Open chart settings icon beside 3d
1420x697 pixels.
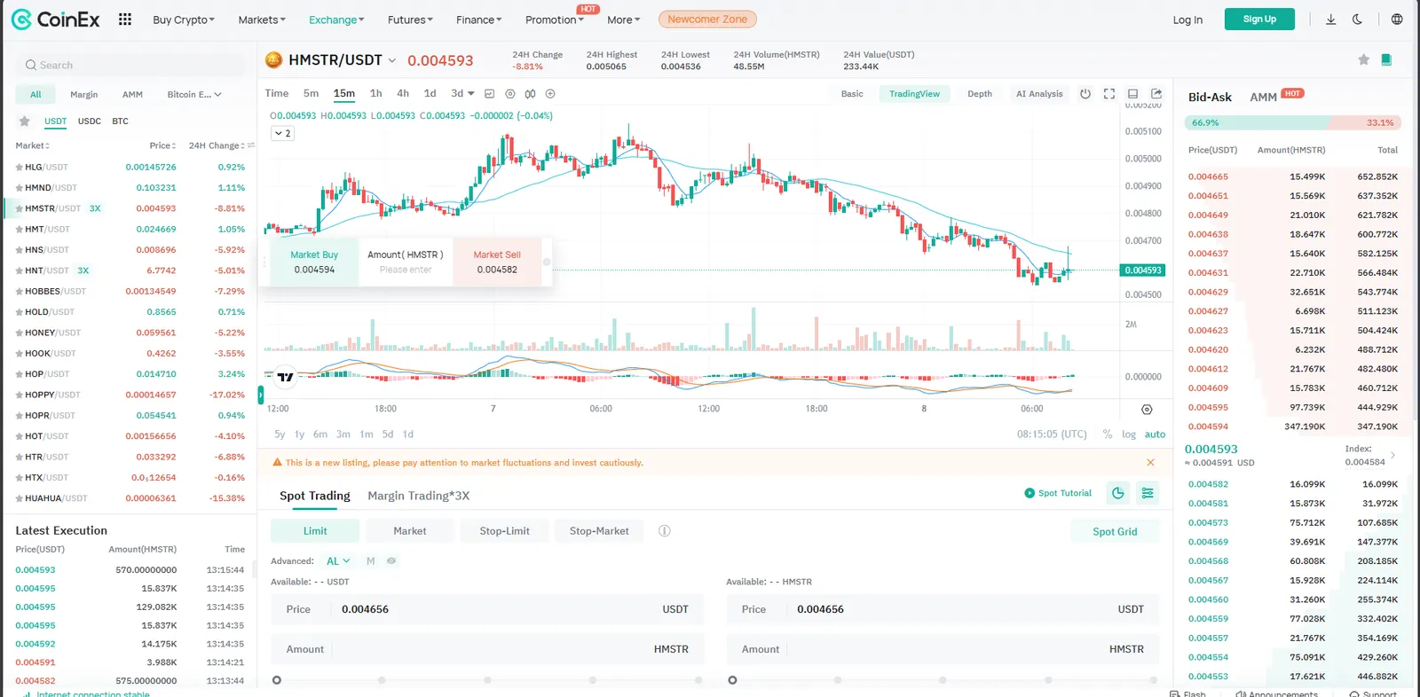(509, 93)
